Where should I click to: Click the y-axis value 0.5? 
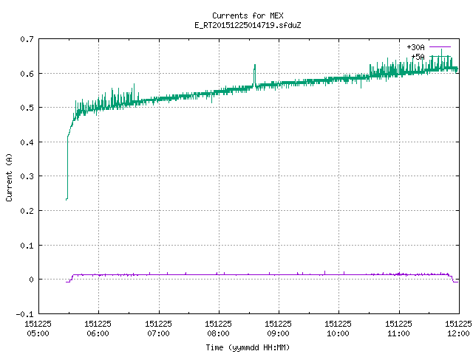tap(27, 108)
